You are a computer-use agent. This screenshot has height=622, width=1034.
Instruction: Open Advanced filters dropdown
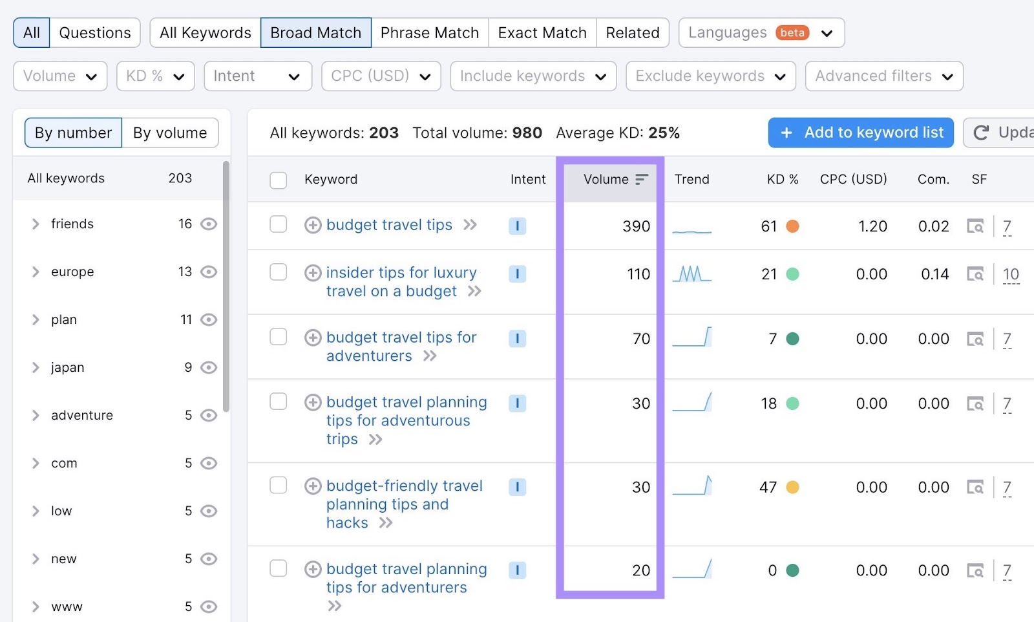point(884,76)
